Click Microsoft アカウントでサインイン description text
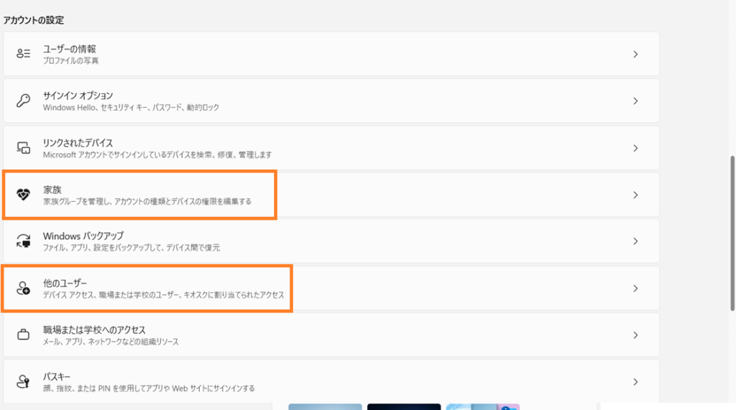This screenshot has height=410, width=736. point(157,154)
